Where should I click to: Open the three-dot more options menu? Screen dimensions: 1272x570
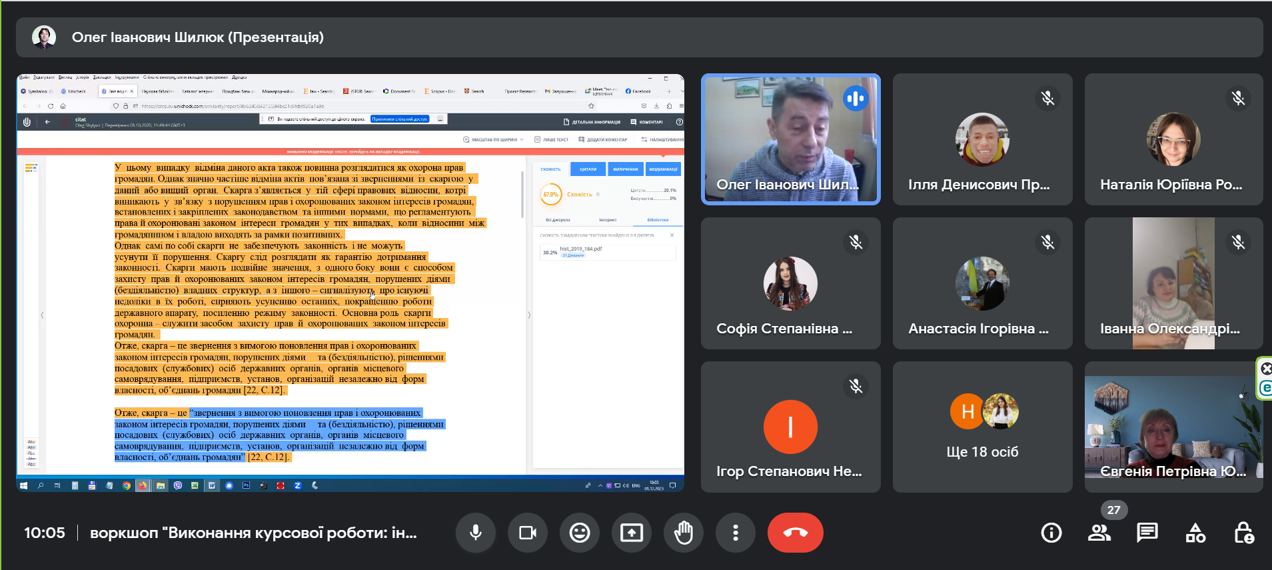(x=736, y=533)
